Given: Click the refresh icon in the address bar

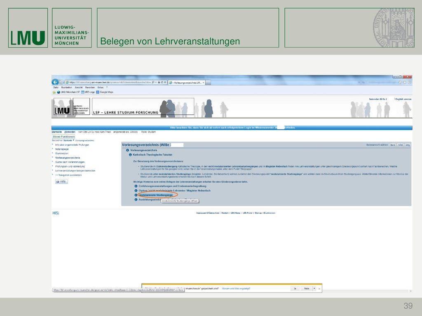Looking at the screenshot, I should (x=162, y=82).
